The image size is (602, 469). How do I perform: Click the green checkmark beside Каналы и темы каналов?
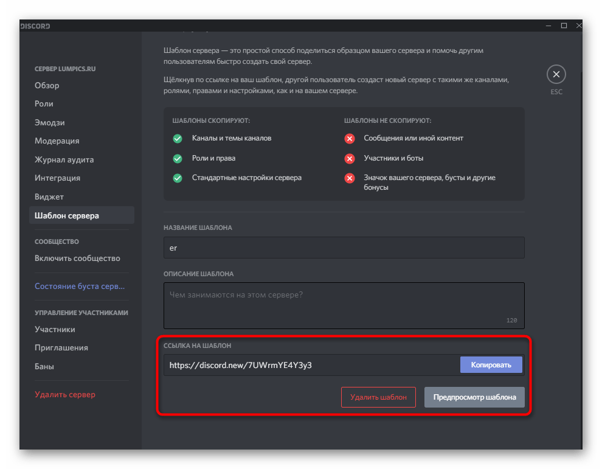coord(178,139)
